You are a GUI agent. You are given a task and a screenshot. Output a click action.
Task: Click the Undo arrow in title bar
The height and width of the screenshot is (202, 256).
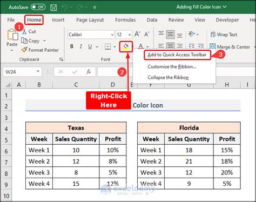coord(65,7)
